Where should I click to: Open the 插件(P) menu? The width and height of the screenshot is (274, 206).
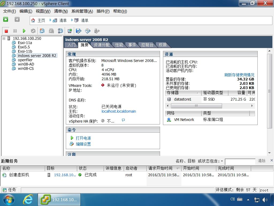[x=103, y=11]
